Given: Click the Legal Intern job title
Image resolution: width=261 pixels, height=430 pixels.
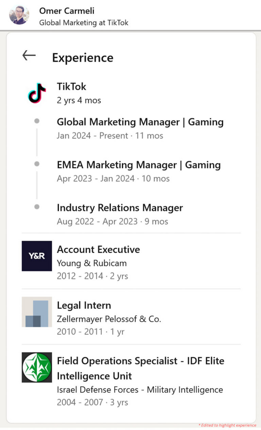Looking at the screenshot, I should point(84,305).
